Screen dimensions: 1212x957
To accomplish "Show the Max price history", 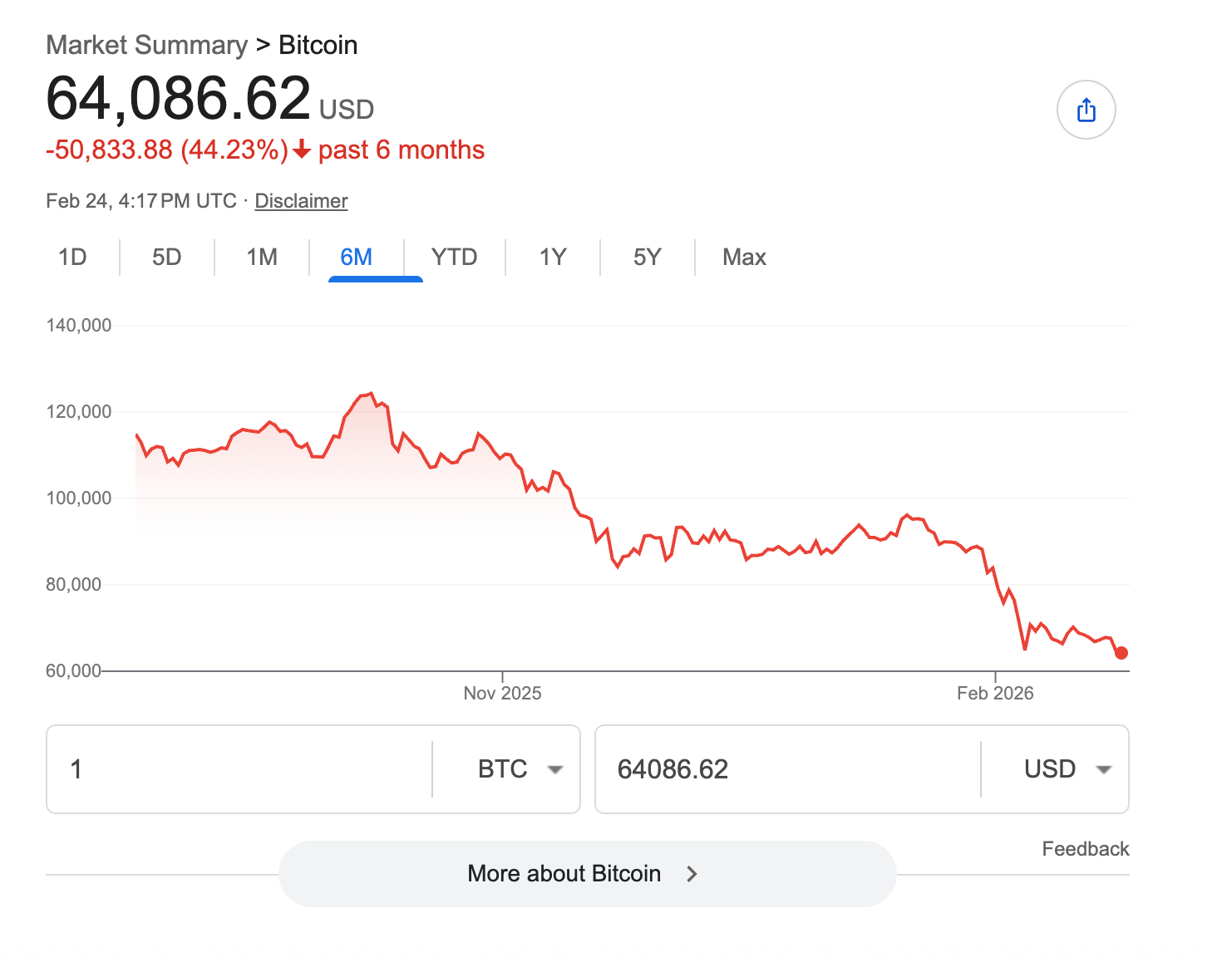I will pyautogui.click(x=744, y=258).
